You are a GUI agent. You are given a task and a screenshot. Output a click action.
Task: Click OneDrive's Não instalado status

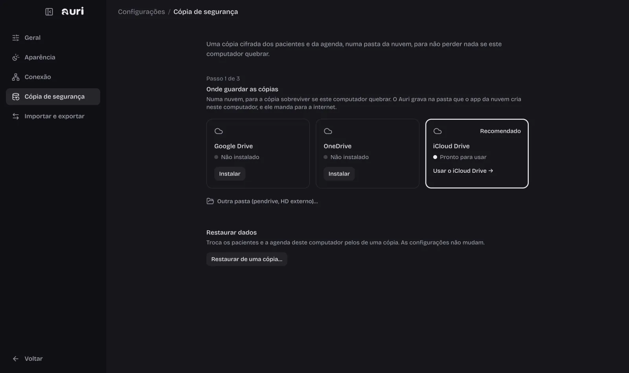346,157
